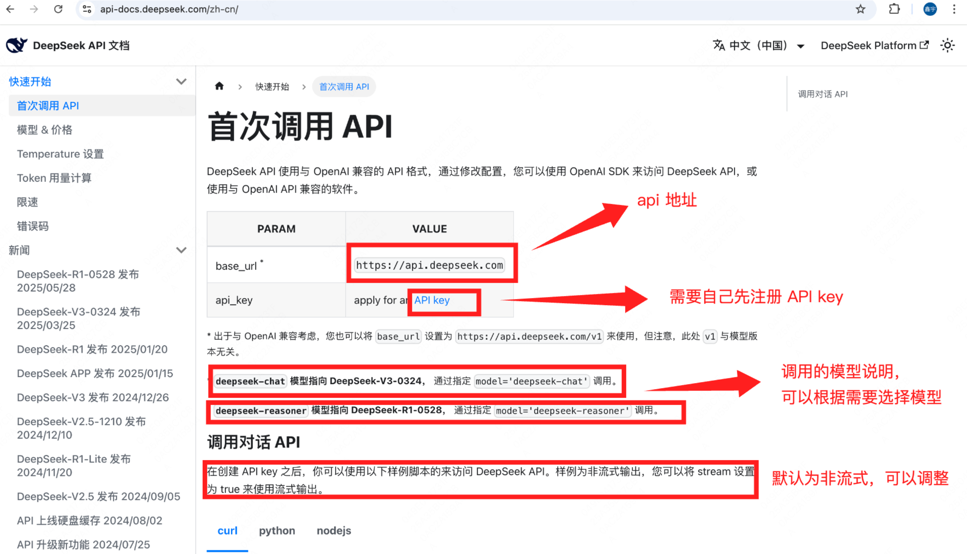Screen dimensions: 967x554
Task: Click the DeepSeek whale logo
Action: pyautogui.click(x=16, y=45)
